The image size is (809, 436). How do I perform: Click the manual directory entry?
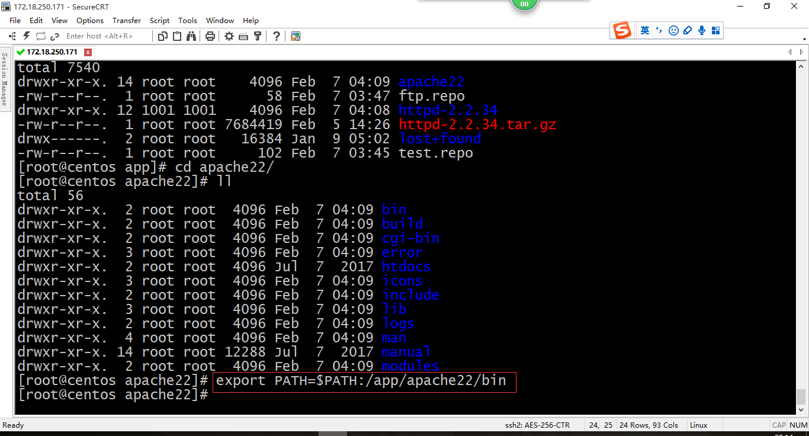tap(406, 352)
